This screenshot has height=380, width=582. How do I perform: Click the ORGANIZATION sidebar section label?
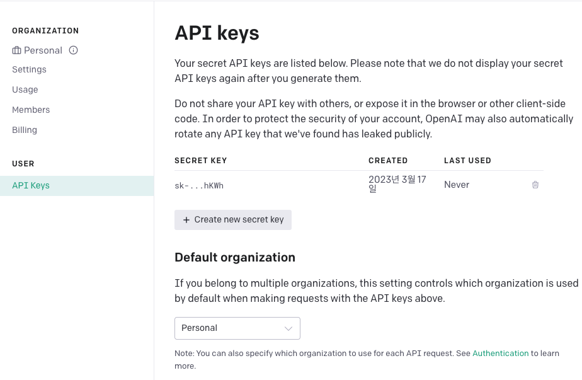click(45, 31)
